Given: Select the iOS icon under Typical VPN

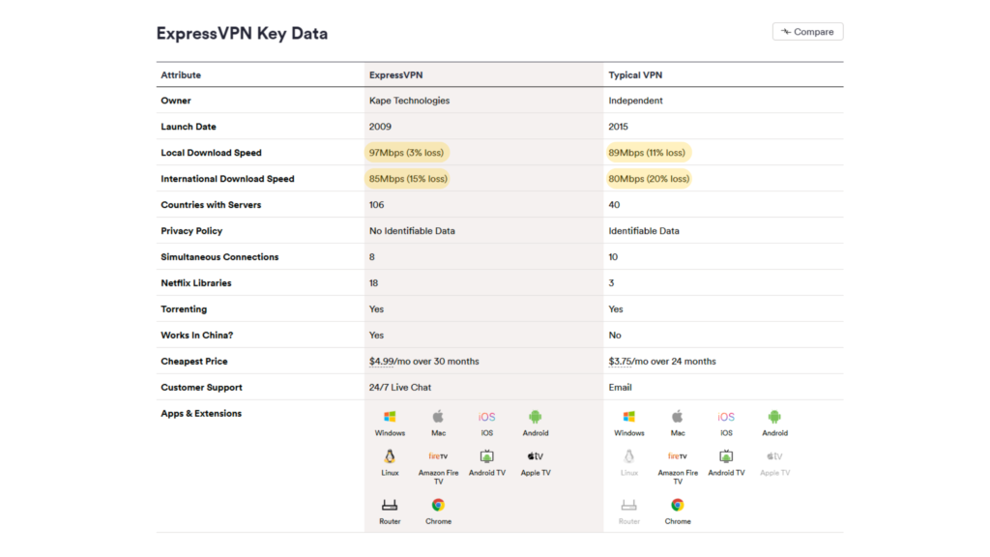Looking at the screenshot, I should 726,417.
